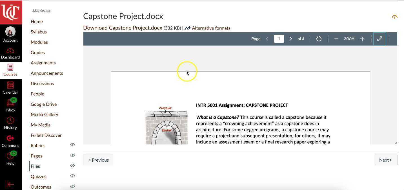Open the Home course link

37,21
